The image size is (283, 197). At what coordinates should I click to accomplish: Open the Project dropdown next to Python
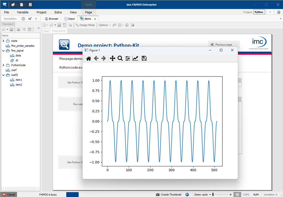pyautogui.click(x=270, y=12)
